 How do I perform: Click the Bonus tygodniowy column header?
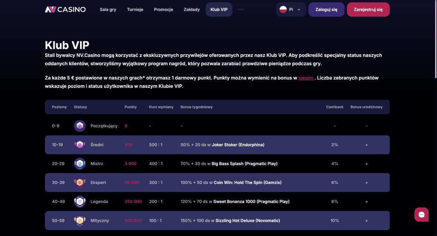(196, 107)
